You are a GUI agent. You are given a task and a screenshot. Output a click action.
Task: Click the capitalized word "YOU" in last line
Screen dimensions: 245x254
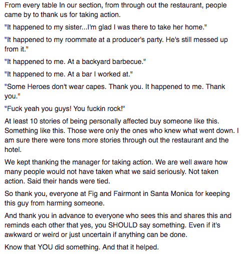(x=45, y=247)
